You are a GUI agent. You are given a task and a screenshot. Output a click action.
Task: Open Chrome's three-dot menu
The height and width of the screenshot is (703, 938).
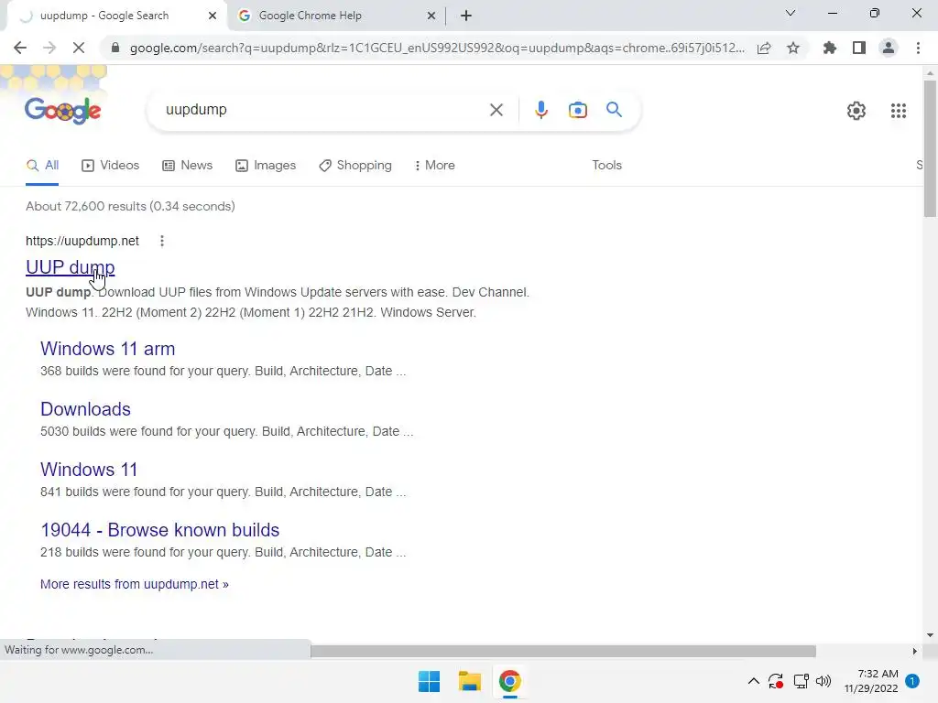918,48
